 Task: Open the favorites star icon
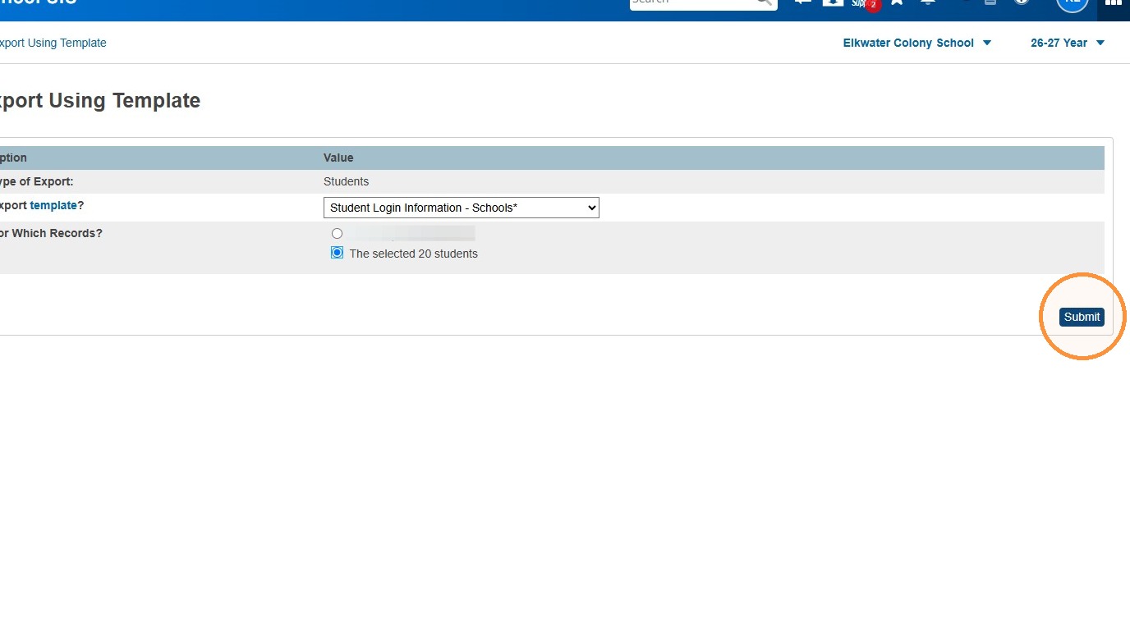pyautogui.click(x=897, y=2)
